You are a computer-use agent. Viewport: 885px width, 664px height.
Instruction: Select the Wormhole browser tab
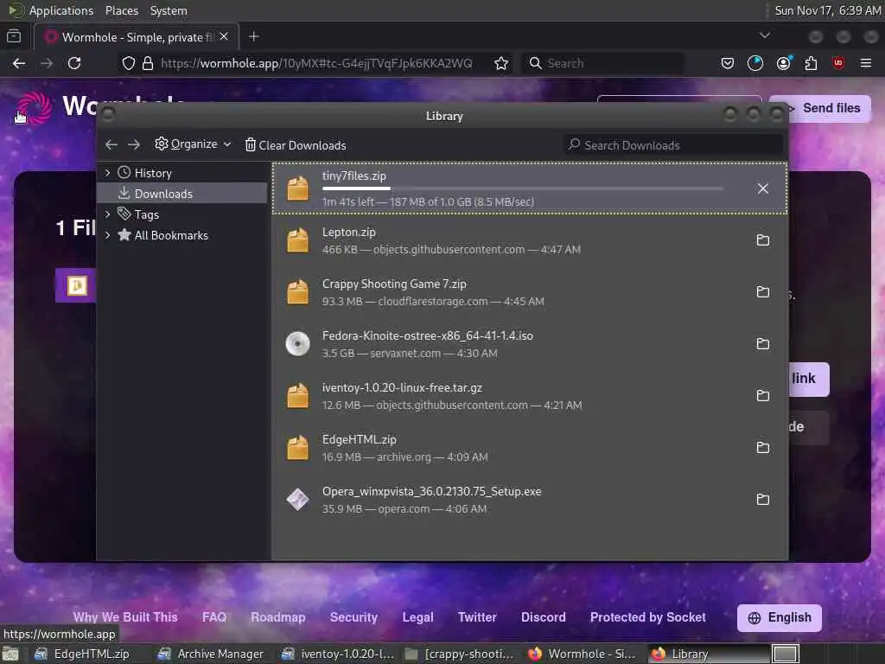tap(137, 36)
